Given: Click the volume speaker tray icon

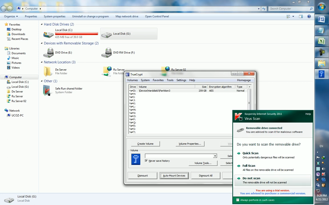Looking at the screenshot, I should tap(324, 169).
